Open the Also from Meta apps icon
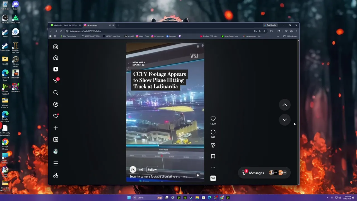Image resolution: width=357 pixels, height=201 pixels. [x=56, y=175]
